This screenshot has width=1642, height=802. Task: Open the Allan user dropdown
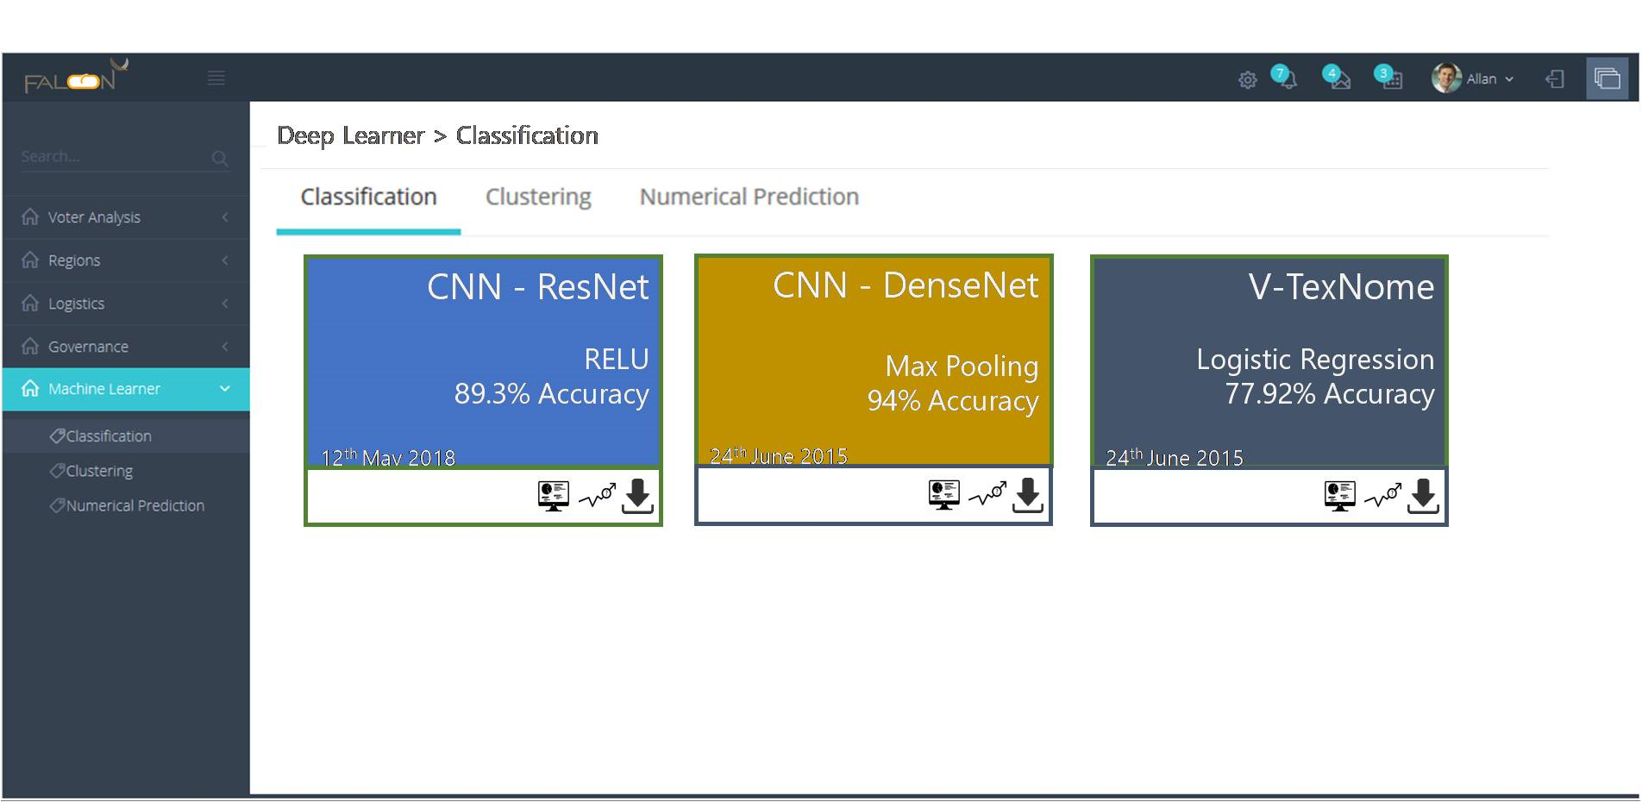(1473, 78)
